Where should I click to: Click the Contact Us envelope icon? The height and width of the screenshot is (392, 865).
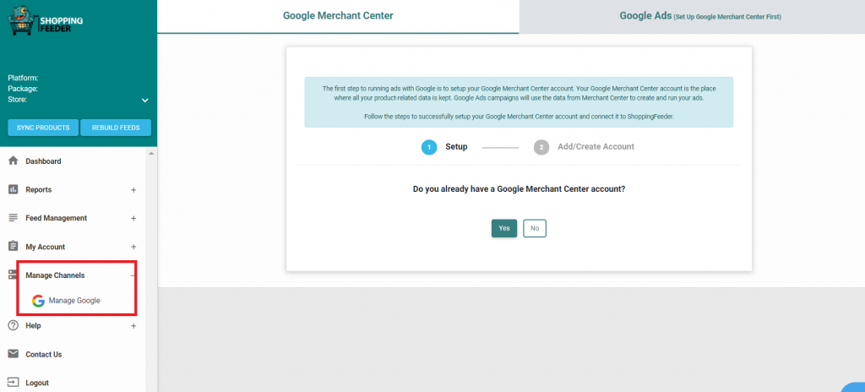click(x=14, y=354)
